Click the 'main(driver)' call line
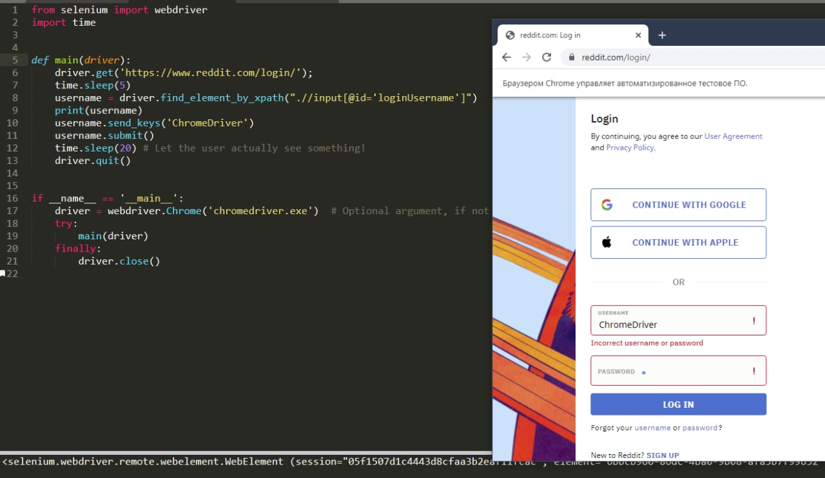The width and height of the screenshot is (825, 478). click(x=113, y=236)
